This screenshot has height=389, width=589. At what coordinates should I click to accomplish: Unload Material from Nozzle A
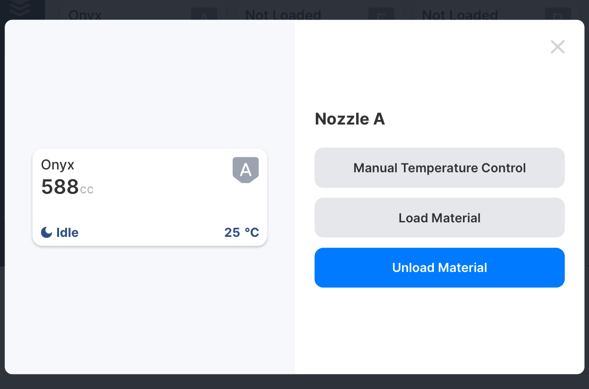pyautogui.click(x=440, y=267)
